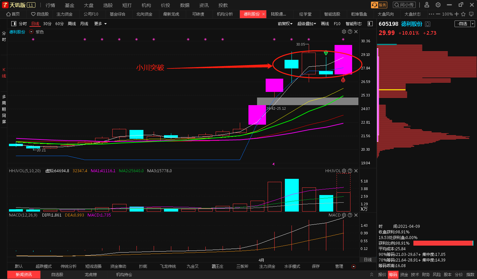The height and width of the screenshot is (279, 477).
Task: Go to 首页 home tab
Action: click(x=13, y=14)
